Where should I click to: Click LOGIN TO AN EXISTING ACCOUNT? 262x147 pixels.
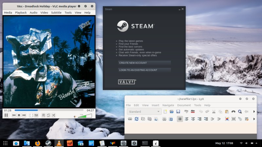[144, 70]
